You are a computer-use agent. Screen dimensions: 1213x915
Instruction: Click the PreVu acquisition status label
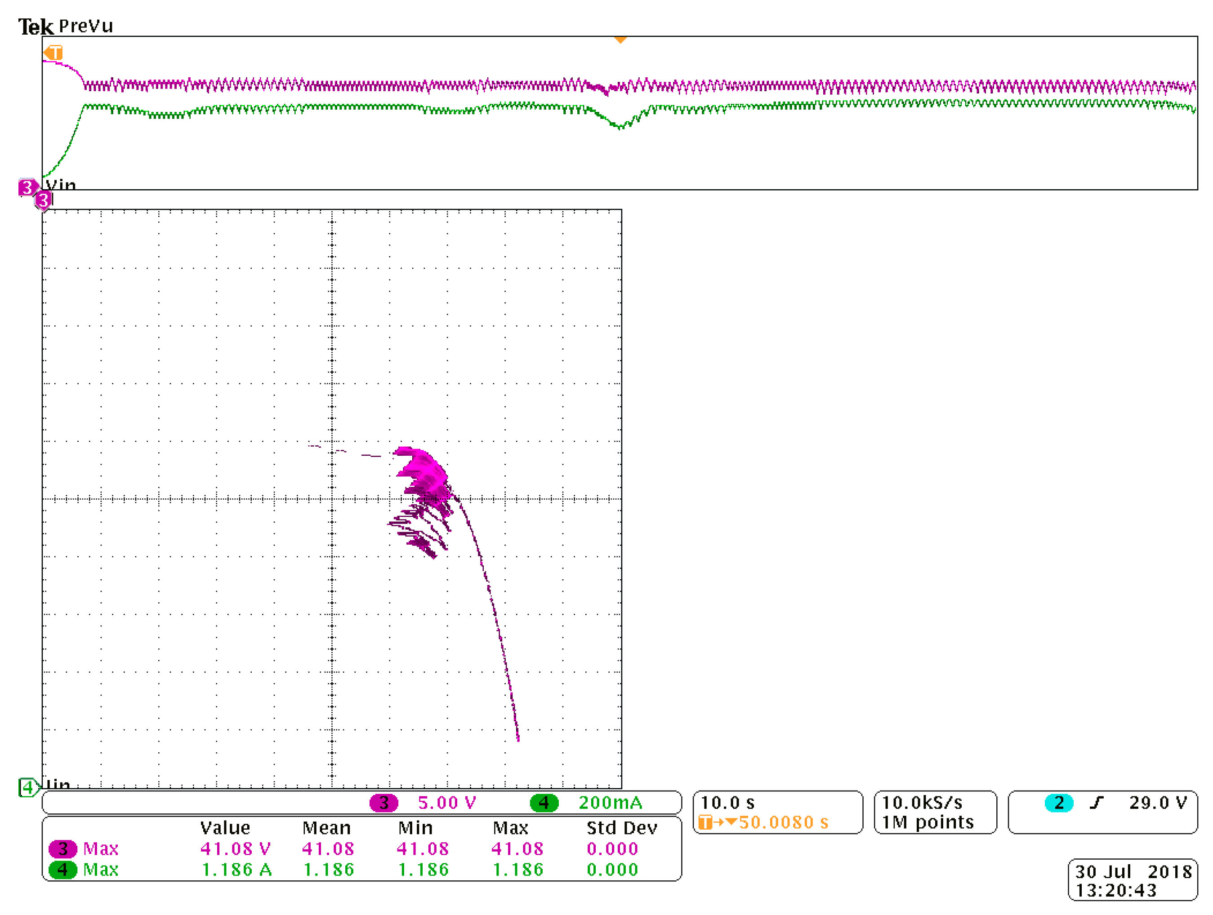85,26
